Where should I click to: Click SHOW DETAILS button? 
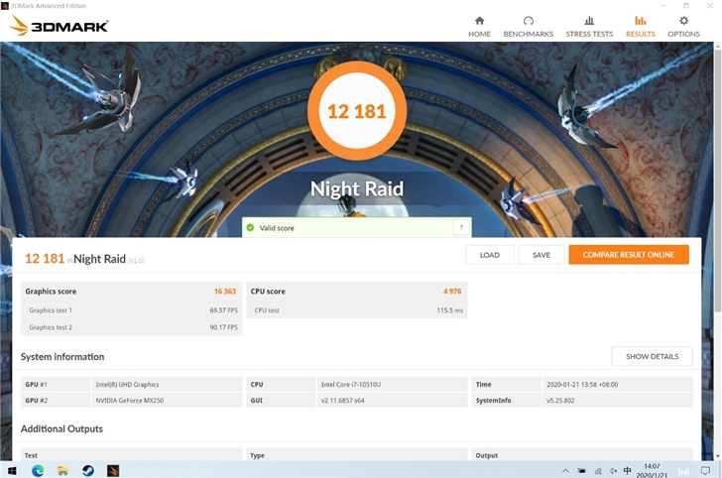click(652, 356)
